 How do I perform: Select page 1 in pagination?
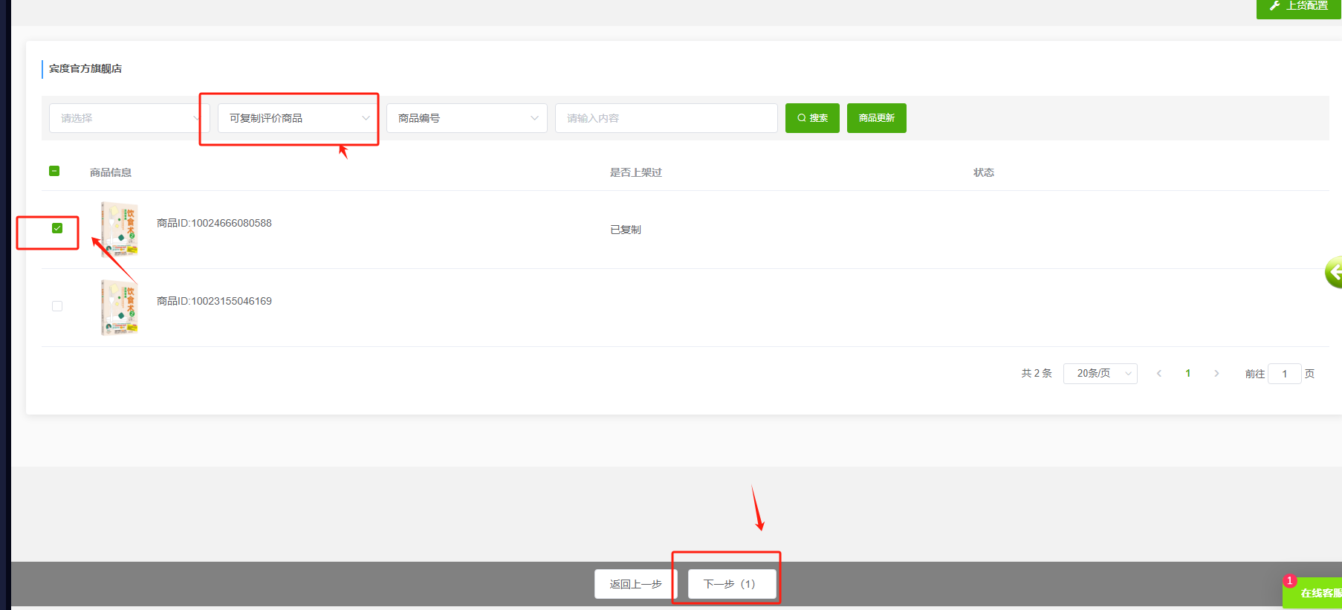click(x=1188, y=374)
